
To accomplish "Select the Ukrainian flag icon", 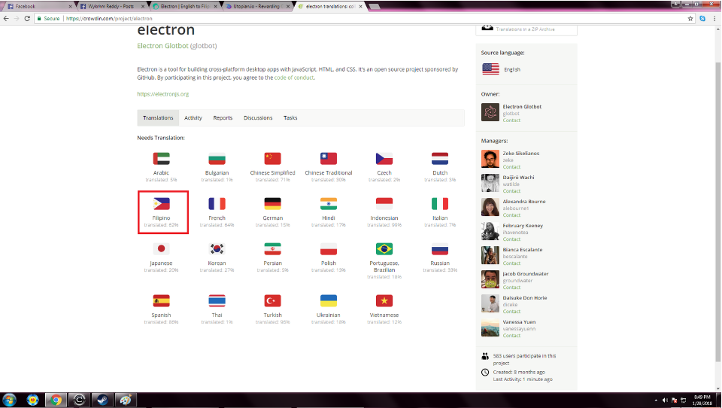I will point(329,301).
